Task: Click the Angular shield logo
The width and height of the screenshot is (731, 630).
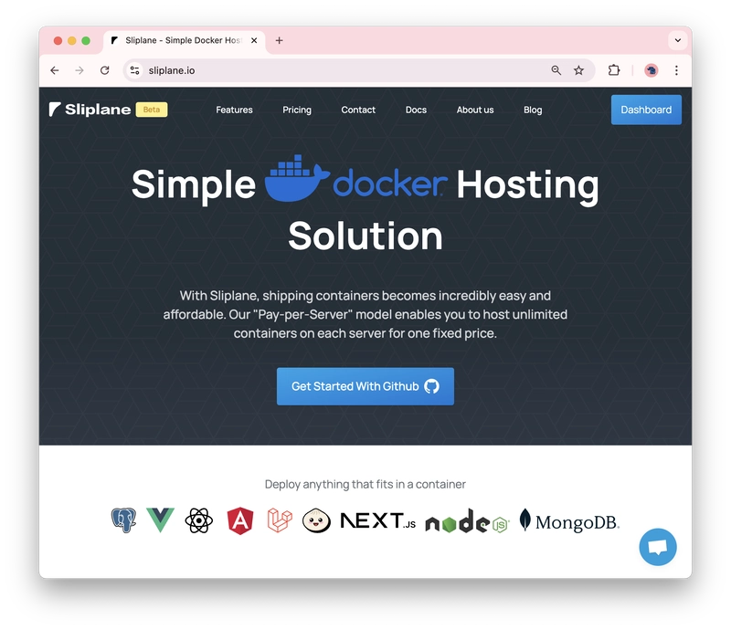Action: (240, 520)
